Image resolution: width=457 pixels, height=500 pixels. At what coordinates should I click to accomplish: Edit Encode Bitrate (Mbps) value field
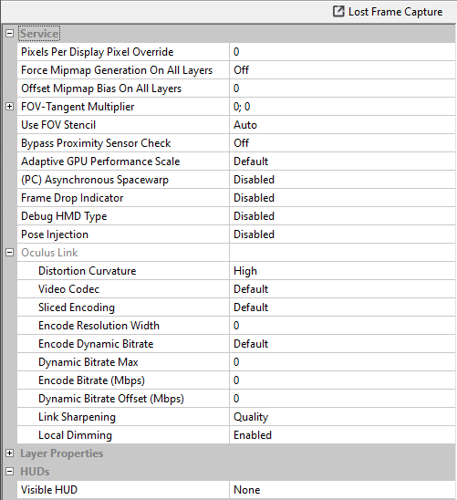click(342, 380)
